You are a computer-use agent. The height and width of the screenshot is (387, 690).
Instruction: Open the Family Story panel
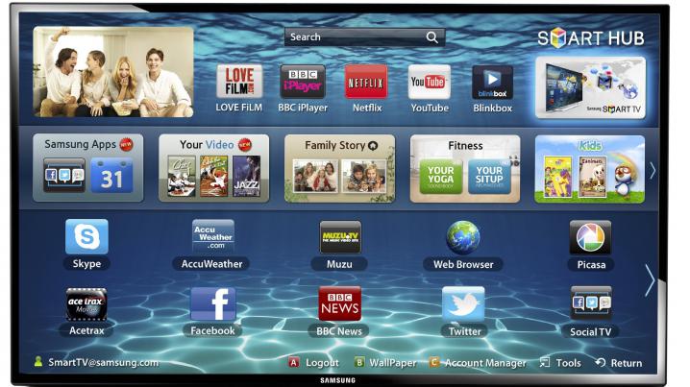(x=340, y=168)
